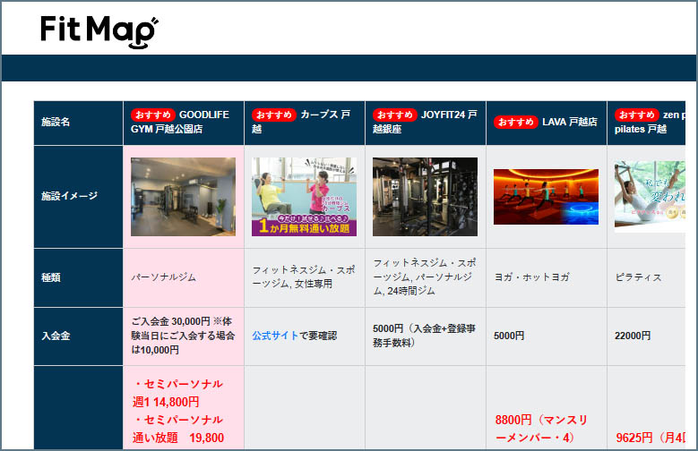Image resolution: width=698 pixels, height=451 pixels.
Task: Follow the 公式サイト link for カーブス
Action: pyautogui.click(x=276, y=336)
